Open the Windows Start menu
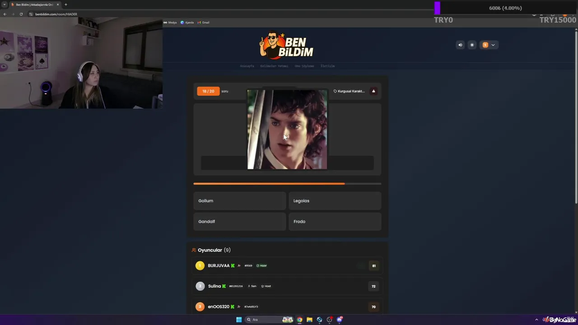Screen dimensions: 578x325 [x=239, y=320]
